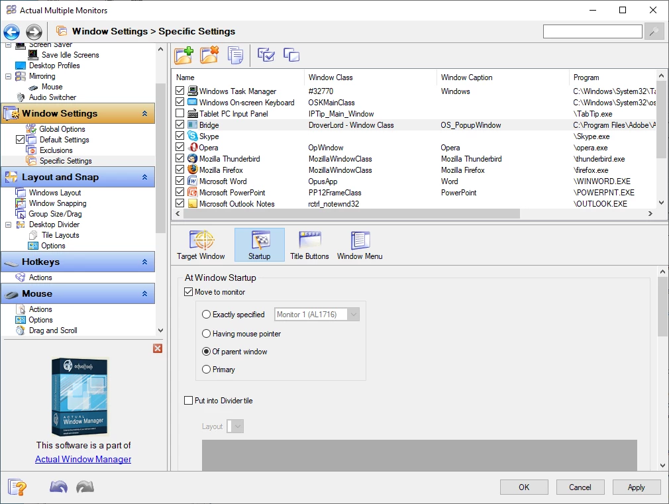Click the check-all rules toolbar icon
Screen dimensions: 669x504
266,54
